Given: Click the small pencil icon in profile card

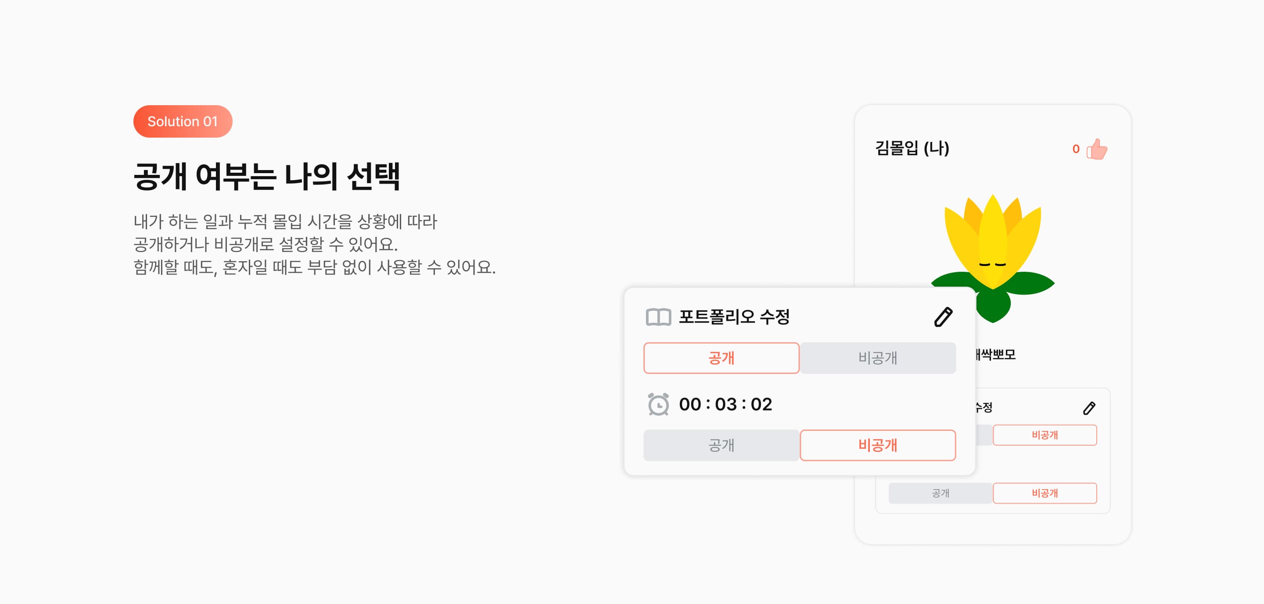Looking at the screenshot, I should 1089,408.
